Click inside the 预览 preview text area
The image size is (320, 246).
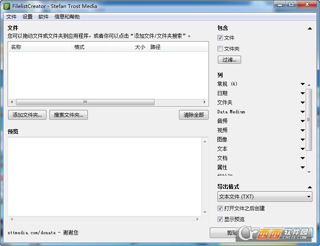[105, 176]
